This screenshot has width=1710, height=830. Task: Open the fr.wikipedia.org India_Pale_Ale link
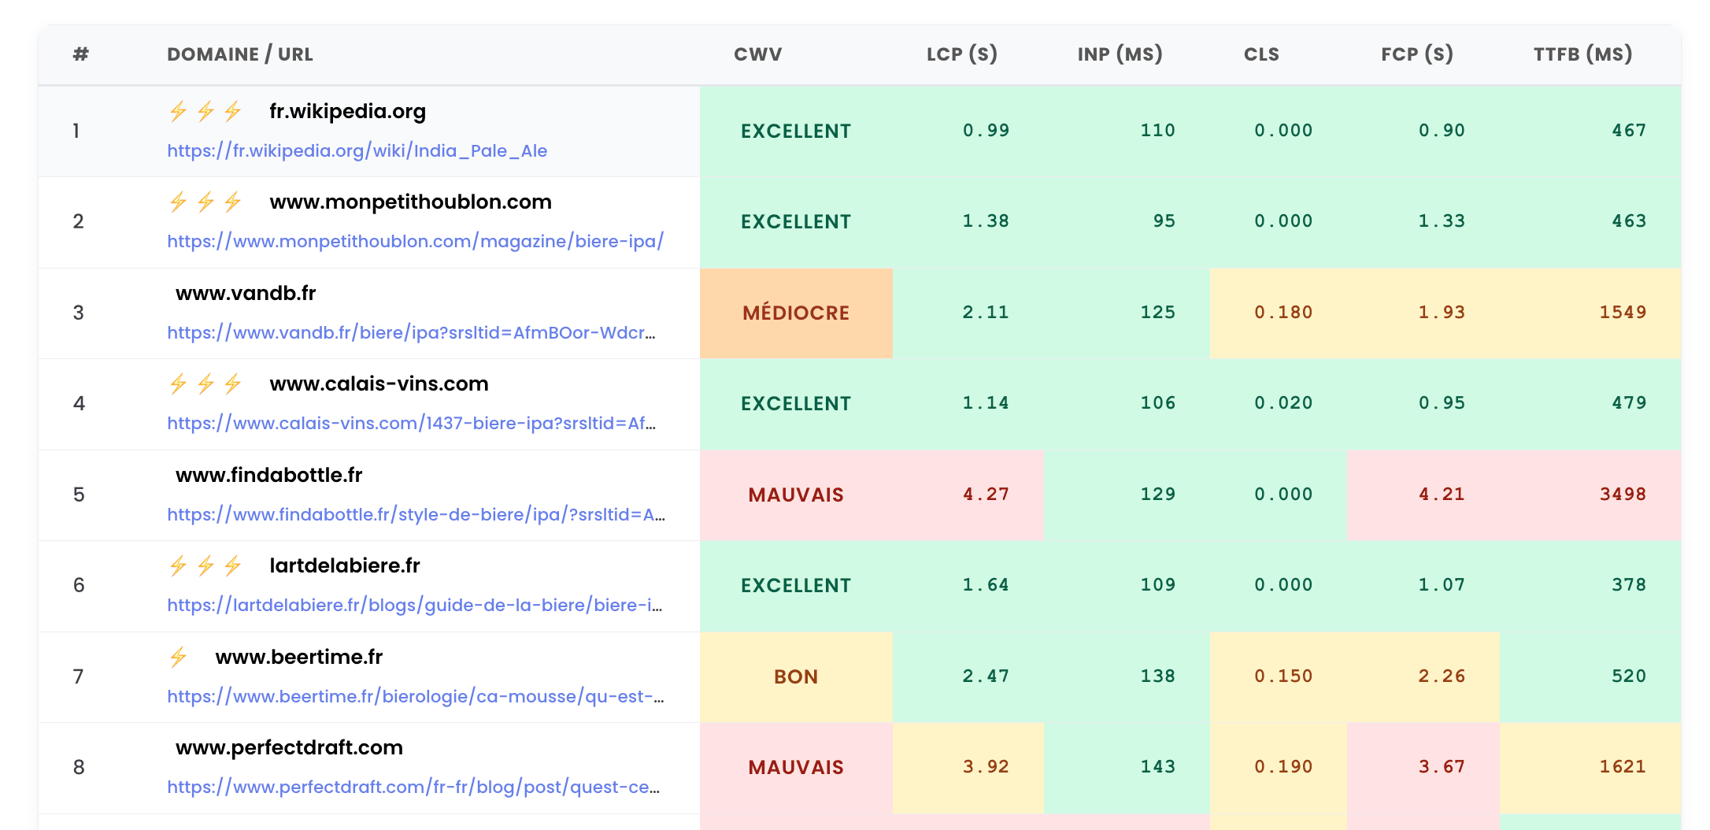[357, 150]
